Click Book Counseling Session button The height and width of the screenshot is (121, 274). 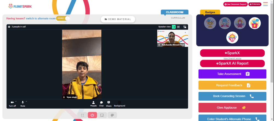point(232,96)
